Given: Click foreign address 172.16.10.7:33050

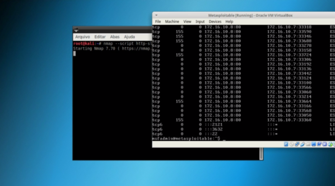Looking at the screenshot, I should pyautogui.click(x=289, y=115).
